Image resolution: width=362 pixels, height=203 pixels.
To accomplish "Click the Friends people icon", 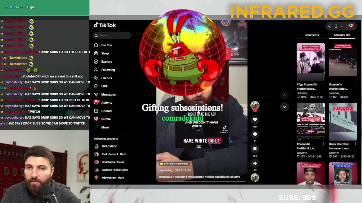I will tap(96, 78).
